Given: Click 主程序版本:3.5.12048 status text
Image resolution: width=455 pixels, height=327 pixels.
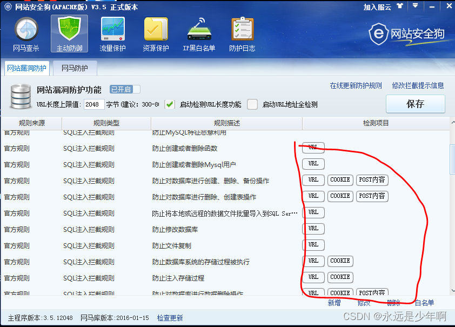Looking at the screenshot, I should [x=40, y=318].
